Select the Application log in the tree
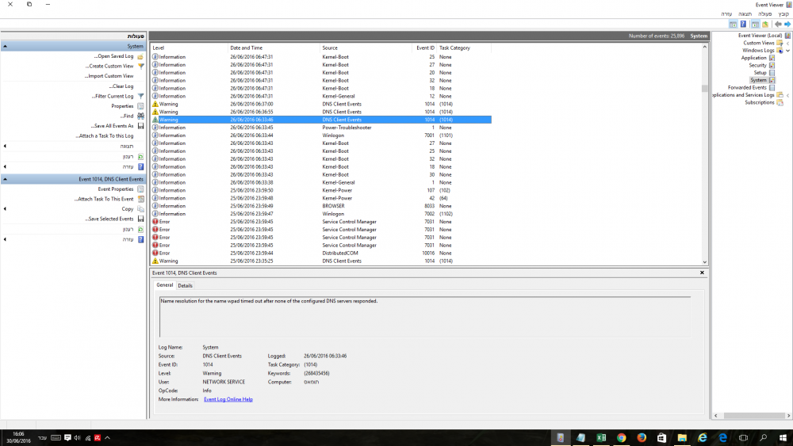 click(753, 58)
